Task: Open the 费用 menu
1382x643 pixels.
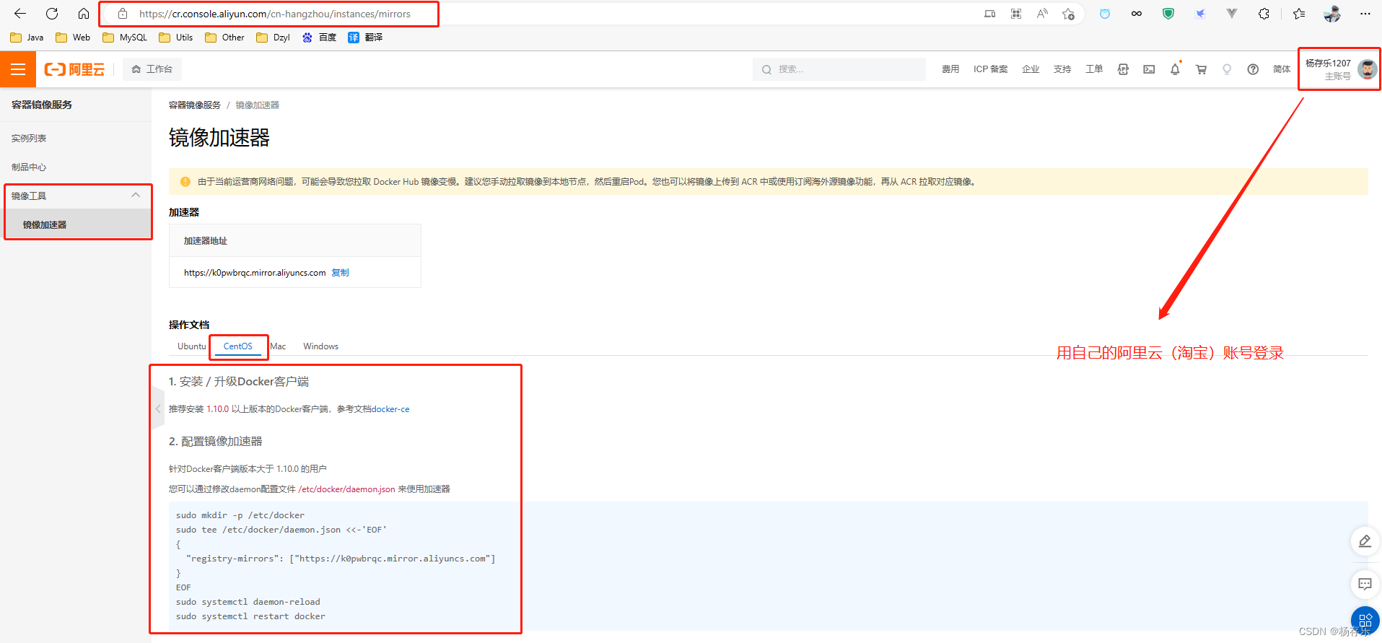Action: pyautogui.click(x=950, y=69)
